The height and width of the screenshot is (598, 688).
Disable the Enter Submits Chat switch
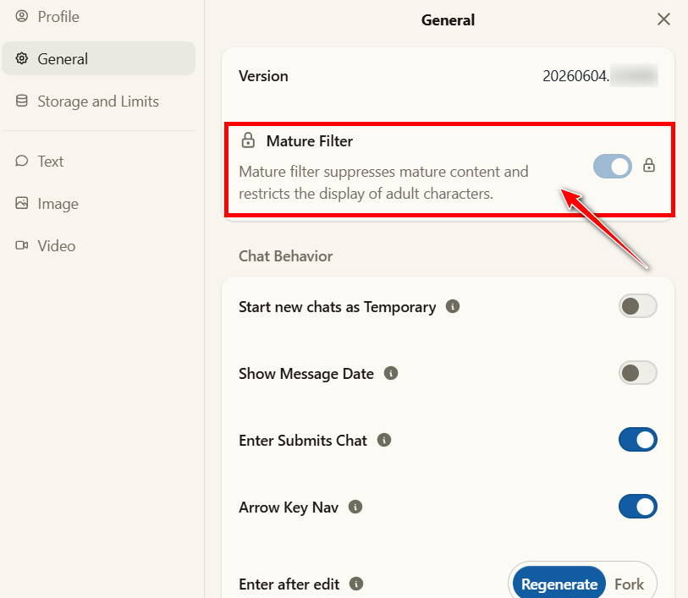[x=637, y=440]
